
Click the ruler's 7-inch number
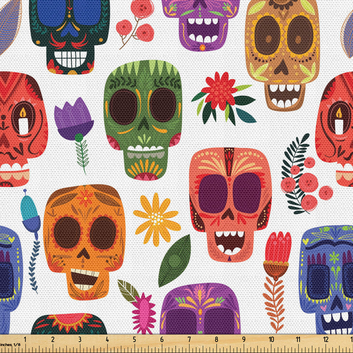(x=189, y=339)
